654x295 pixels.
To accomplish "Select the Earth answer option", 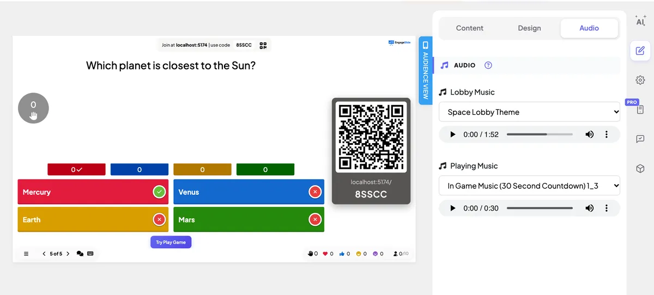I will pyautogui.click(x=93, y=219).
